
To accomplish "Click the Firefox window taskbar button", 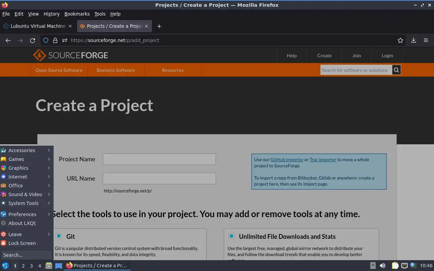I will (x=97, y=266).
